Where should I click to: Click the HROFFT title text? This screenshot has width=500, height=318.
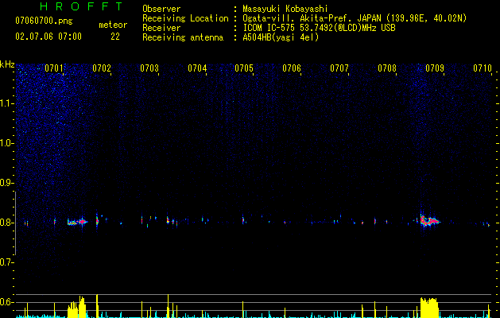82,6
